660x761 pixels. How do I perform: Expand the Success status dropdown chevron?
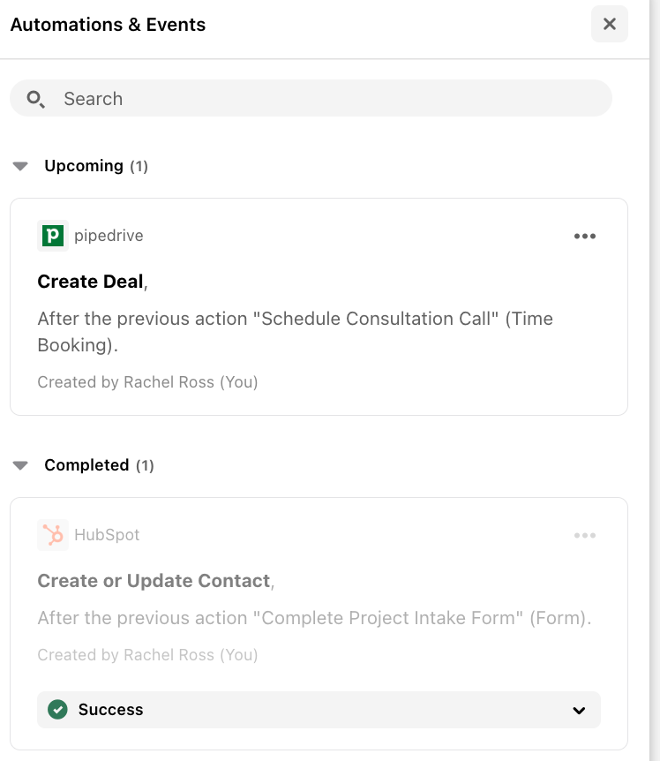coord(579,711)
